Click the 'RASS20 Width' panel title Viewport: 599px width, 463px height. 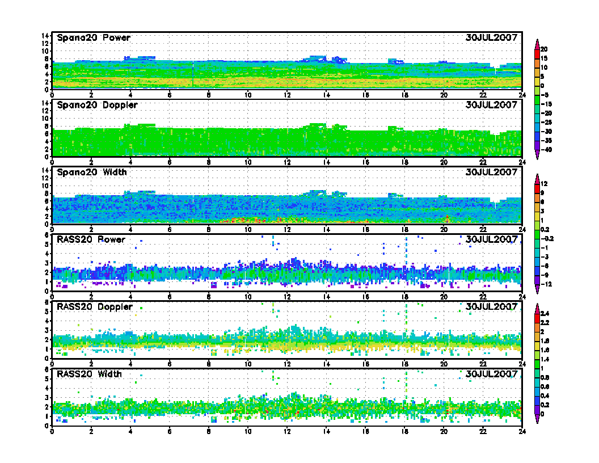(90, 374)
